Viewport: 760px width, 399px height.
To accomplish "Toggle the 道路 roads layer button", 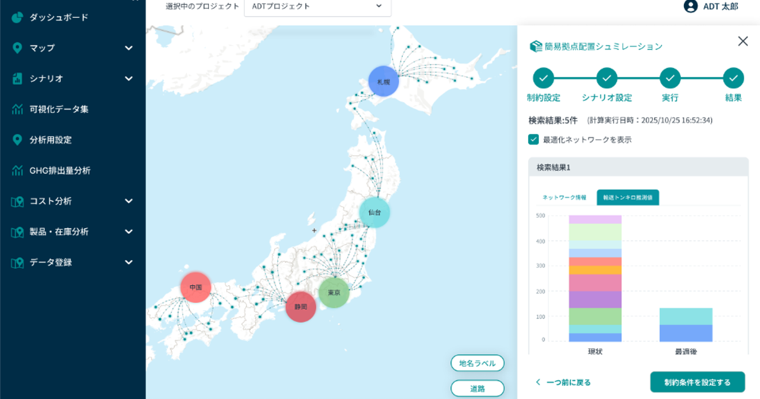I will (478, 388).
